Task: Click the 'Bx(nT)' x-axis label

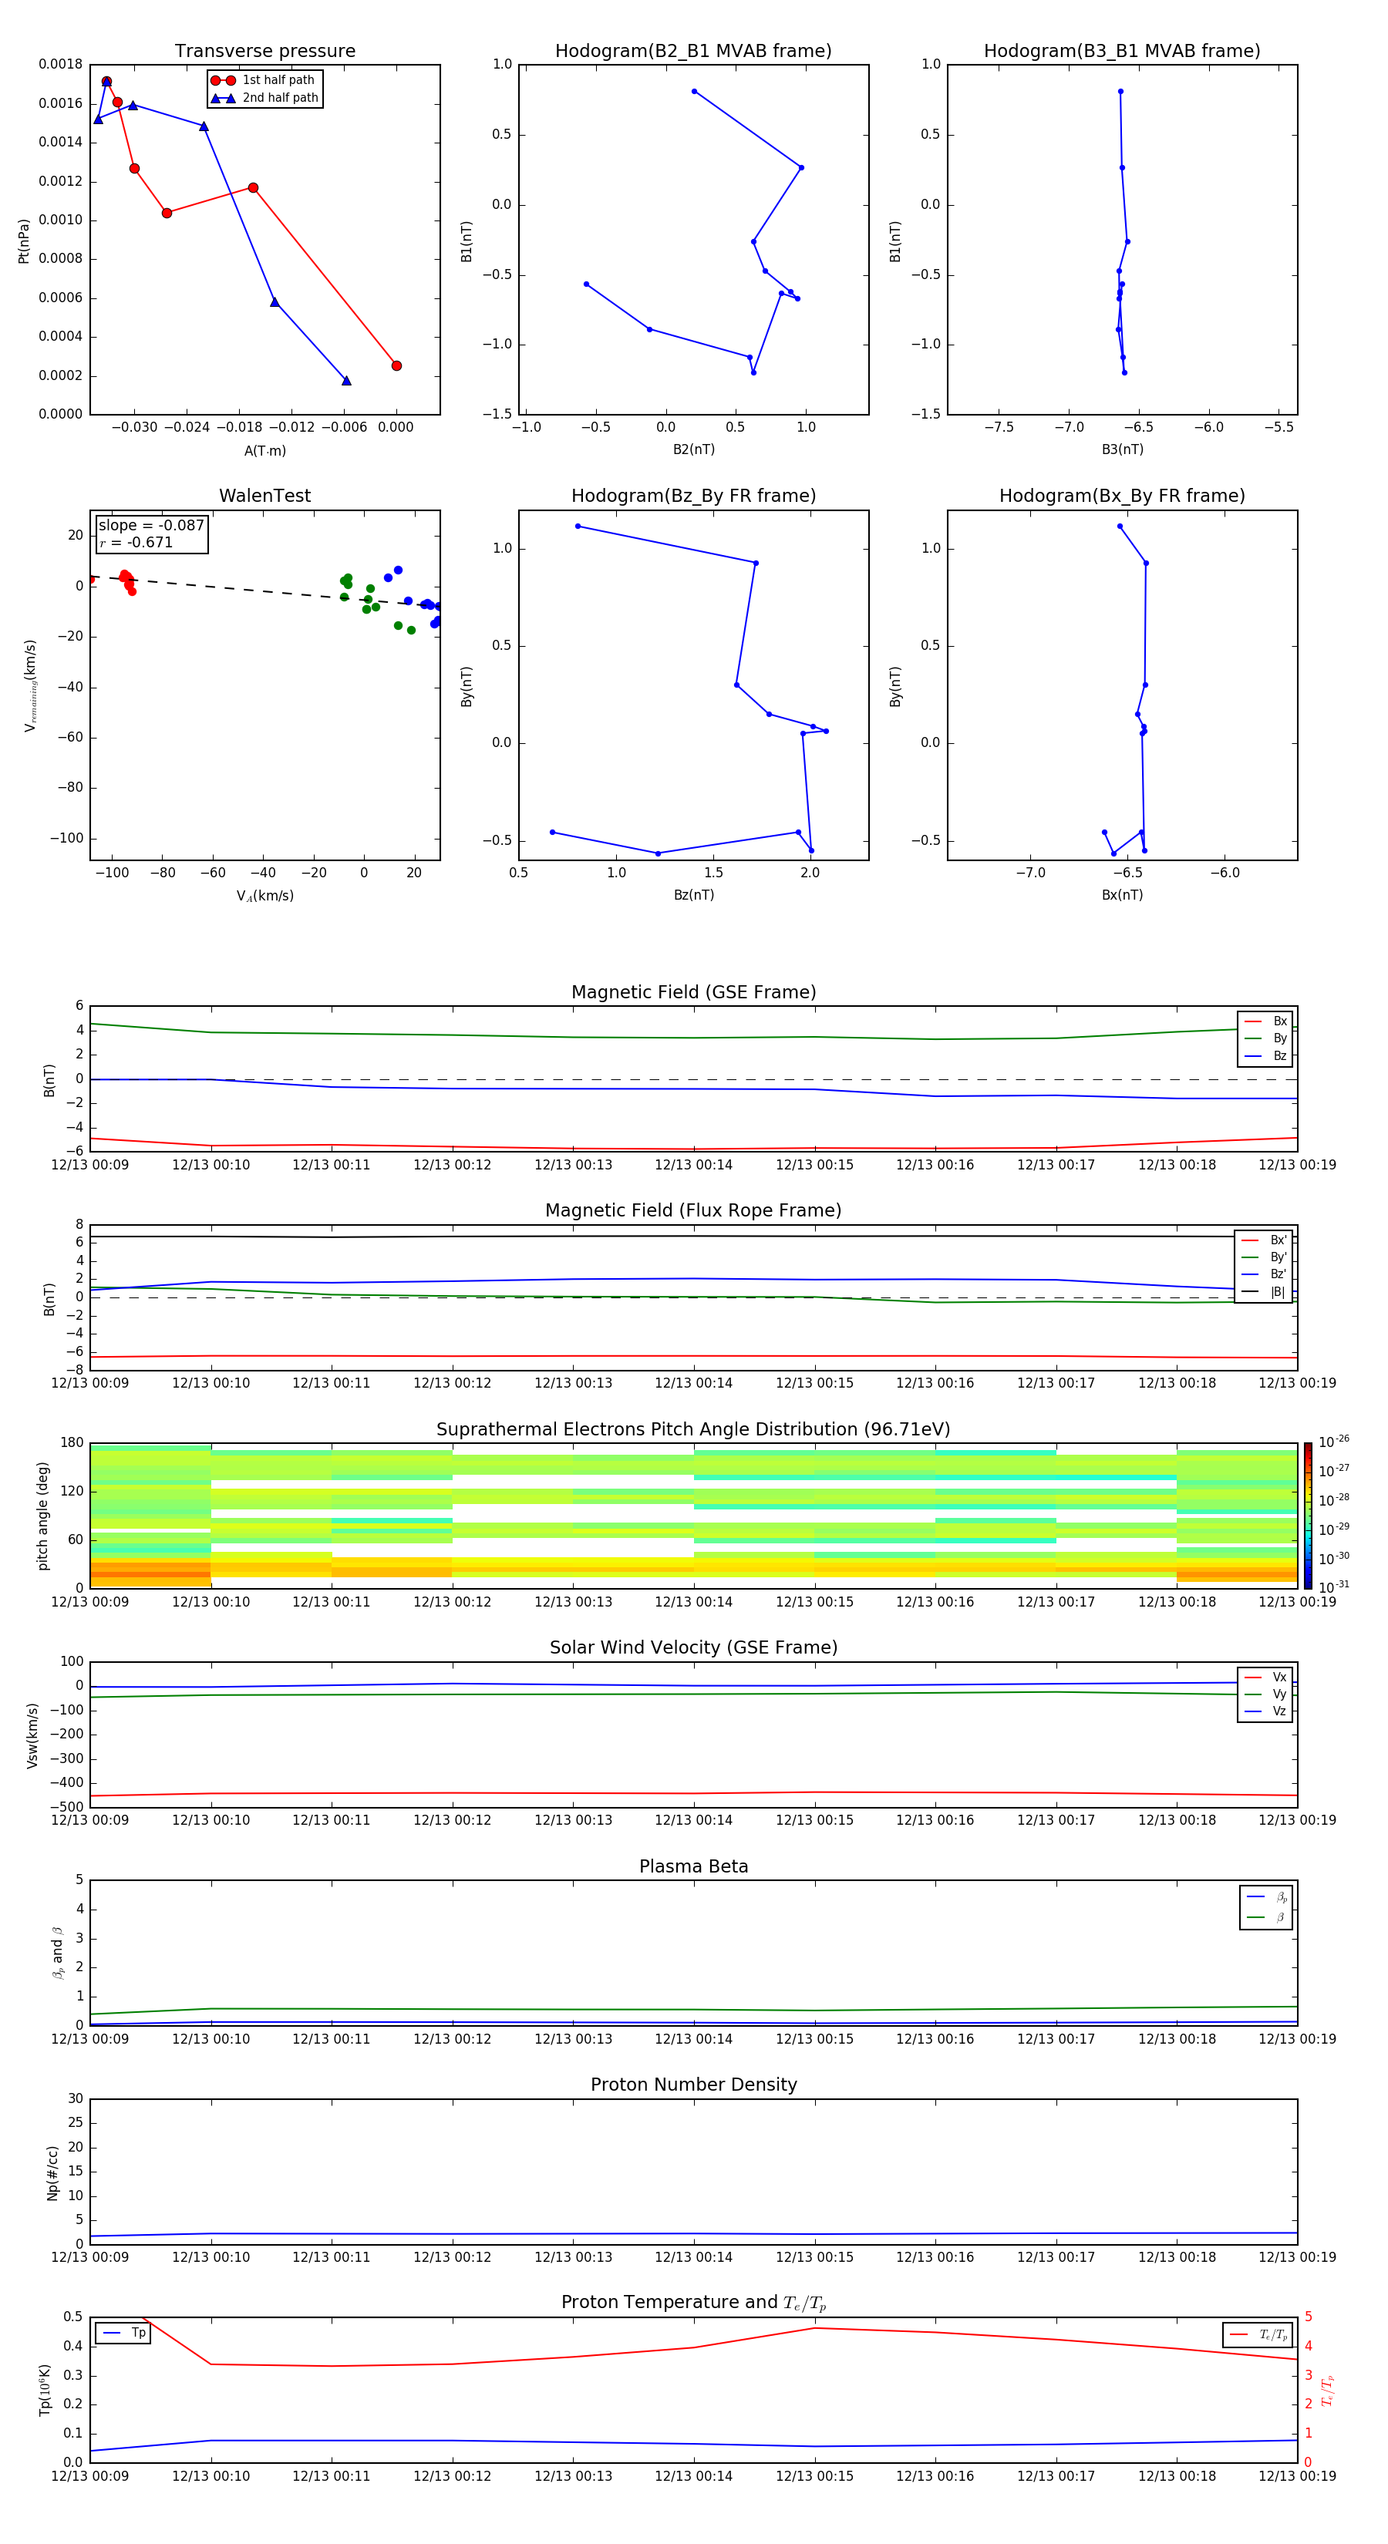Action: (1122, 895)
